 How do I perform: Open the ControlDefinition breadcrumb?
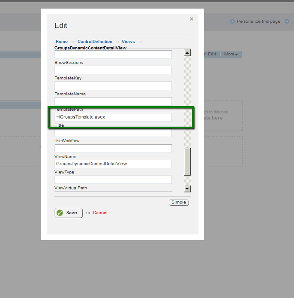[95, 42]
